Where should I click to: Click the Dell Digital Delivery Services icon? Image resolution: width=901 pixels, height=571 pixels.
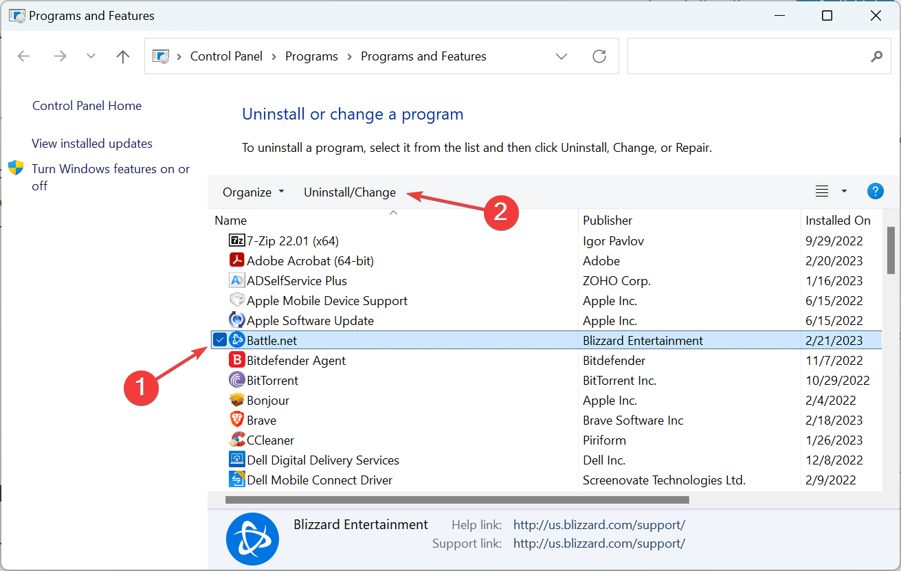(x=236, y=460)
